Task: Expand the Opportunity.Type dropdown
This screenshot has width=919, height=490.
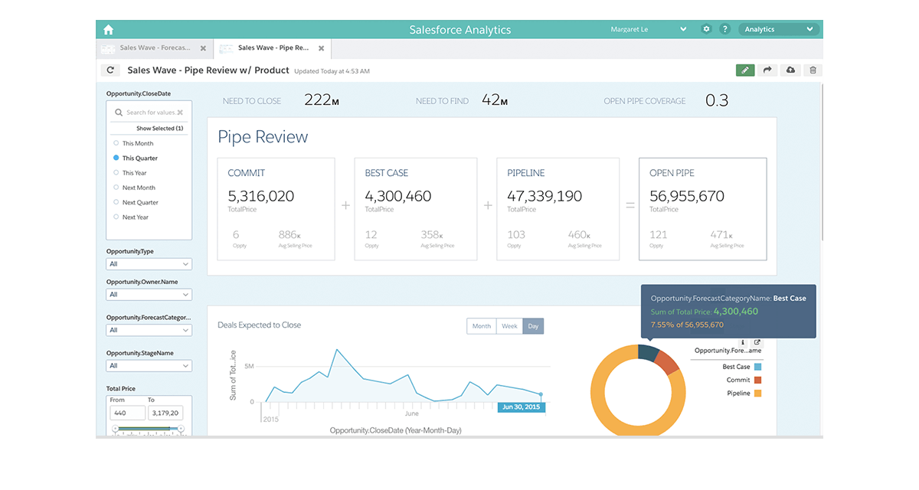Action: click(149, 264)
